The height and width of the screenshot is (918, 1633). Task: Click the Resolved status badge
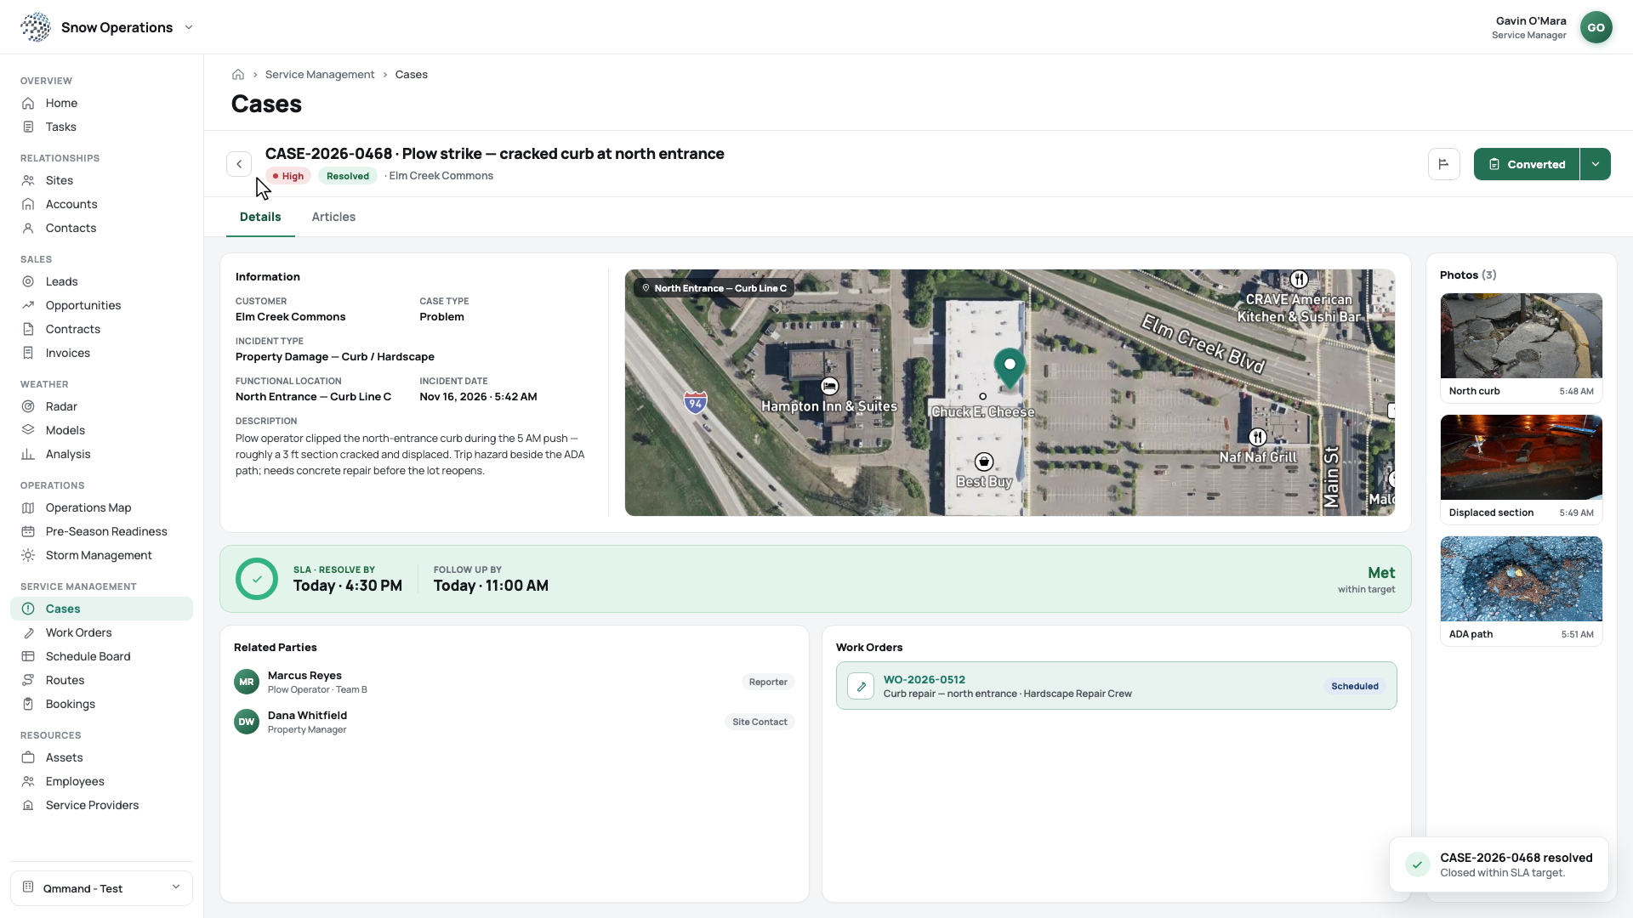click(x=348, y=176)
